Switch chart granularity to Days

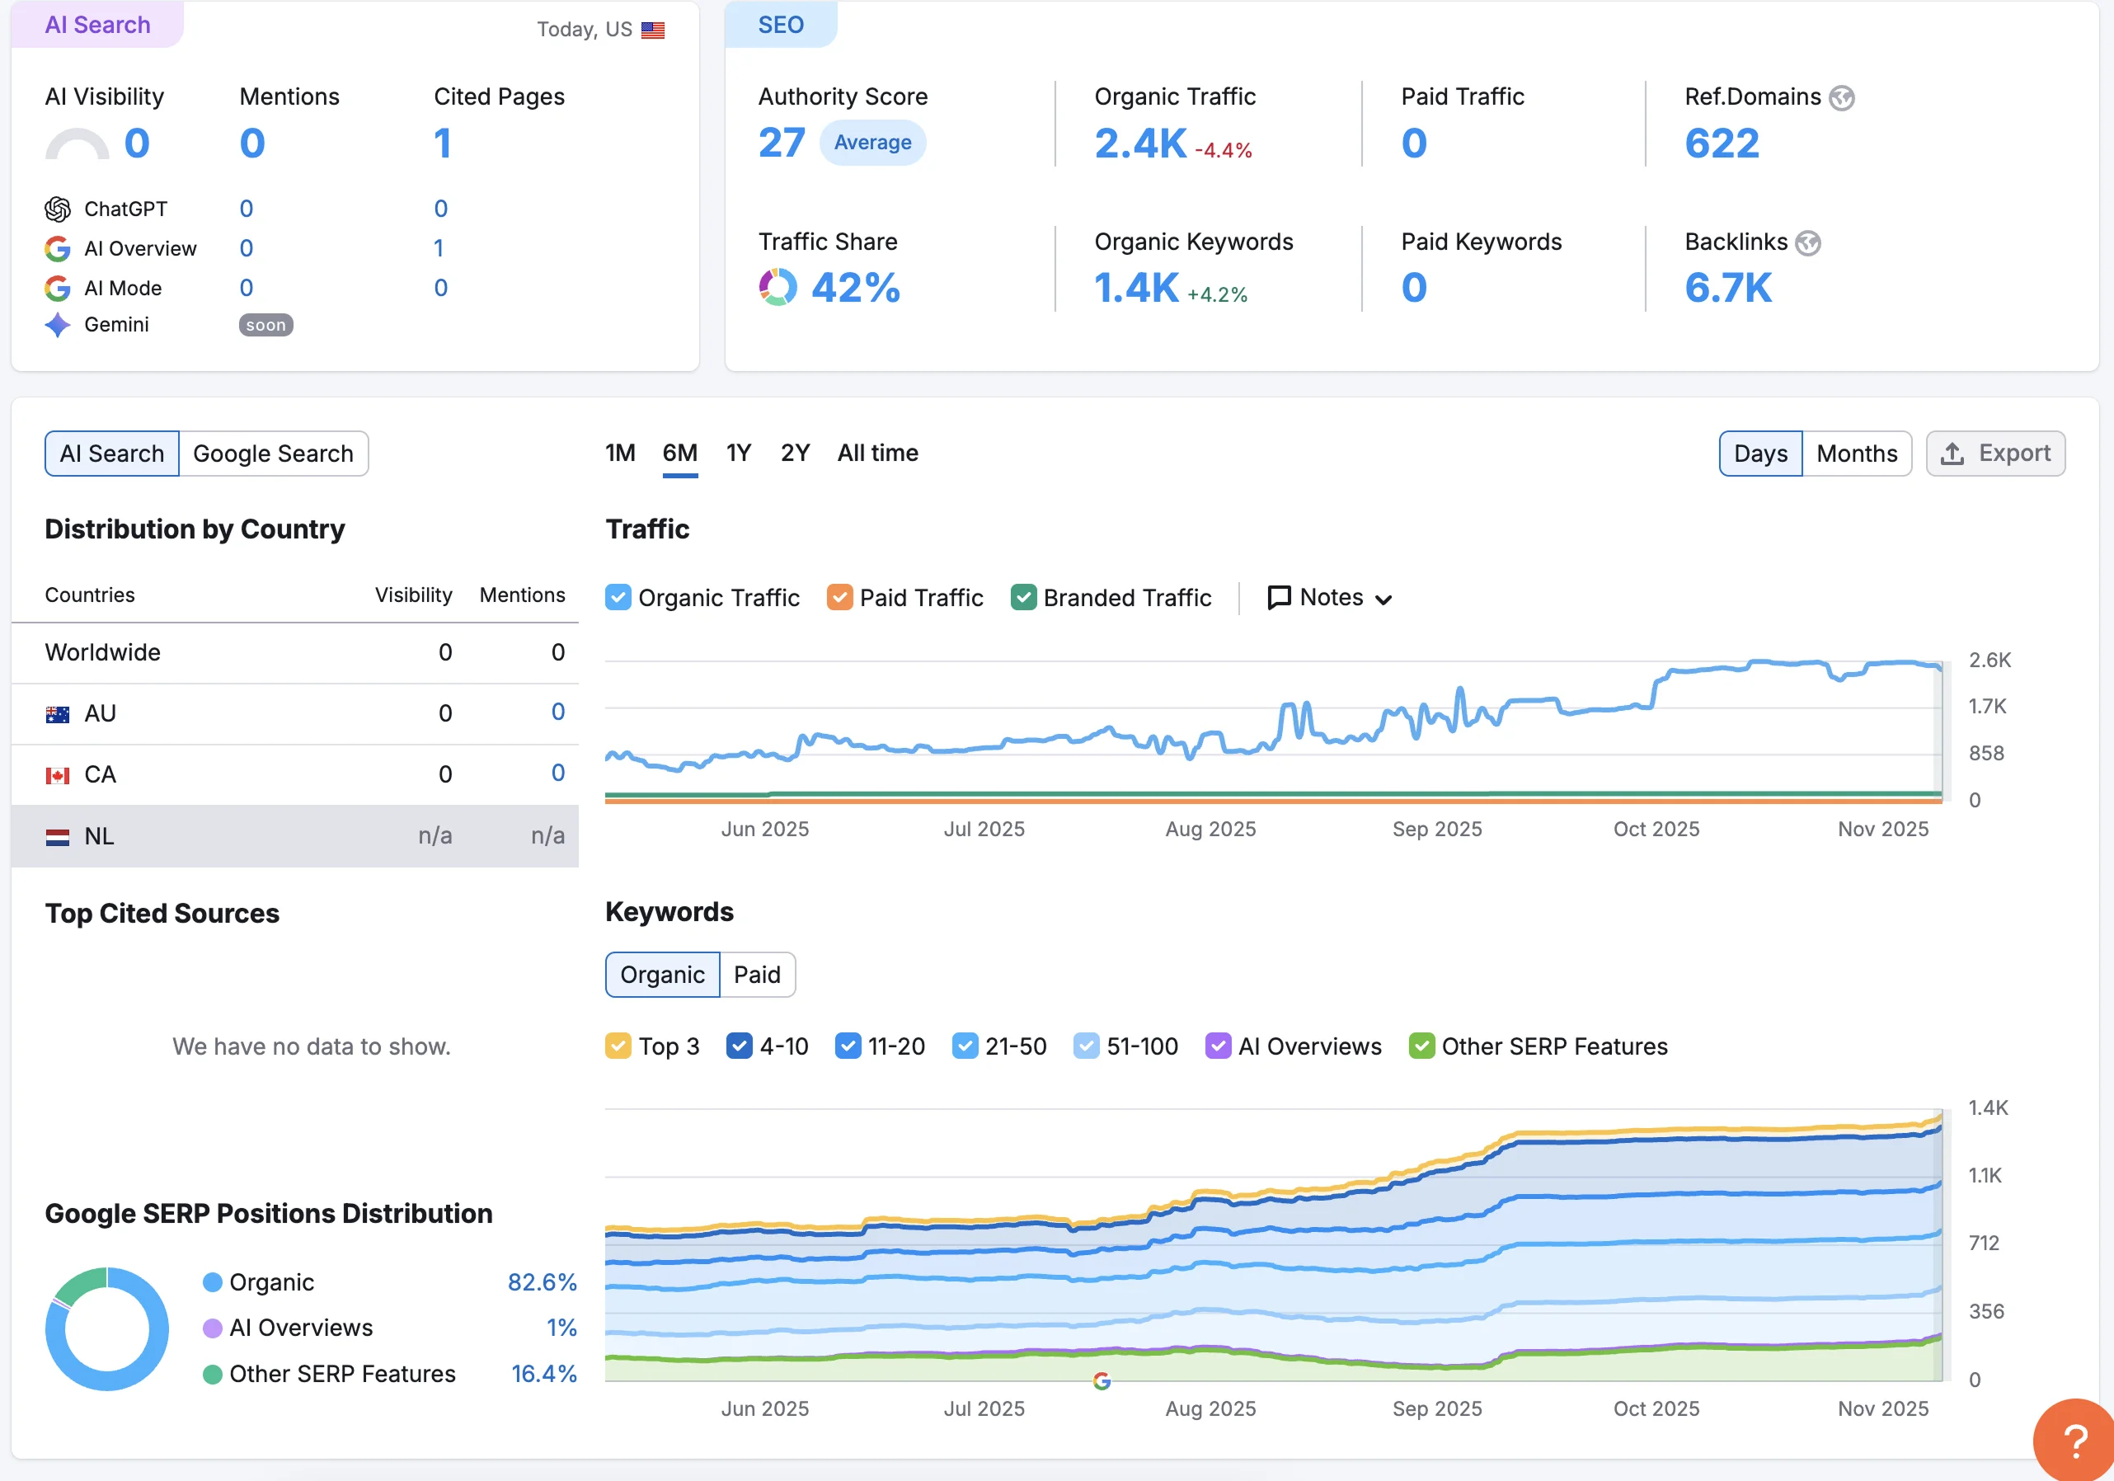(1760, 454)
